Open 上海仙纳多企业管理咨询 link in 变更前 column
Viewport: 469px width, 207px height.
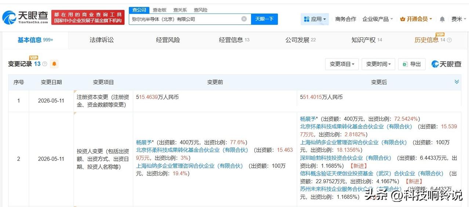(190, 166)
